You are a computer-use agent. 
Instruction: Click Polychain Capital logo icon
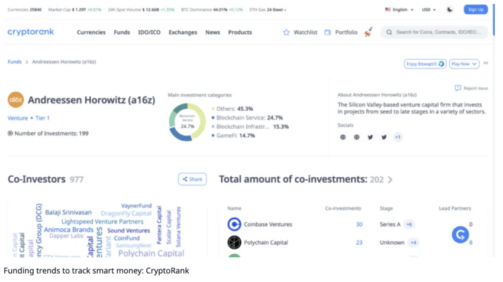point(234,242)
